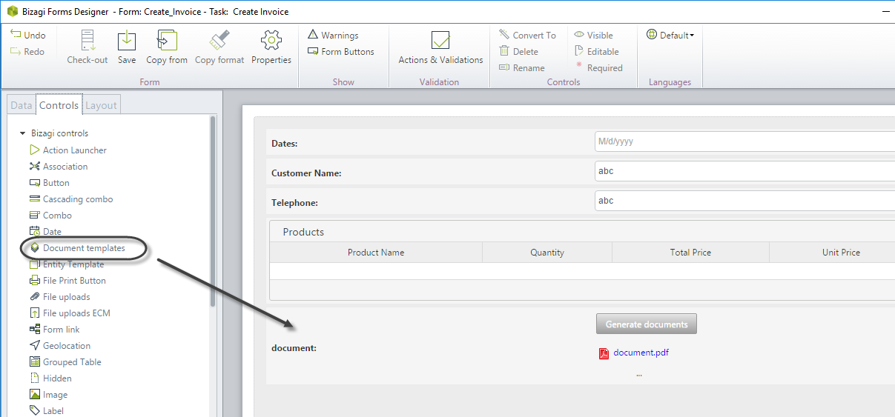
Task: Open the Default language dropdown
Action: point(670,35)
